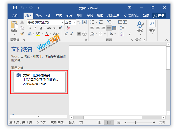Click the zoom slider handle
Image resolution: width=178 pixels, height=131 pixels.
pos(136,122)
